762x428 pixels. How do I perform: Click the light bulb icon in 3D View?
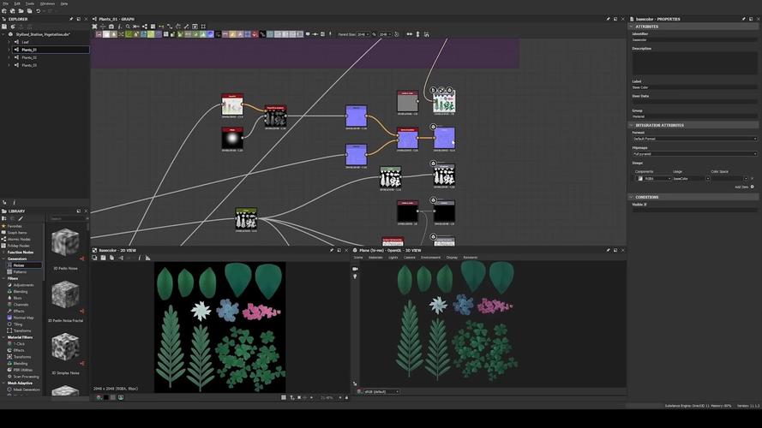point(355,276)
